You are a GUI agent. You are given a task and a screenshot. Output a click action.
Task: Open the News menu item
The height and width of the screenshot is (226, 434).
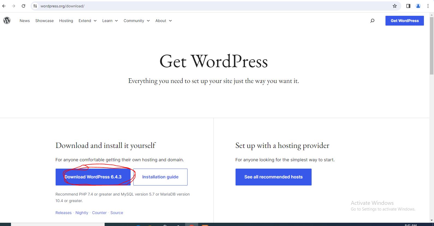(x=25, y=21)
